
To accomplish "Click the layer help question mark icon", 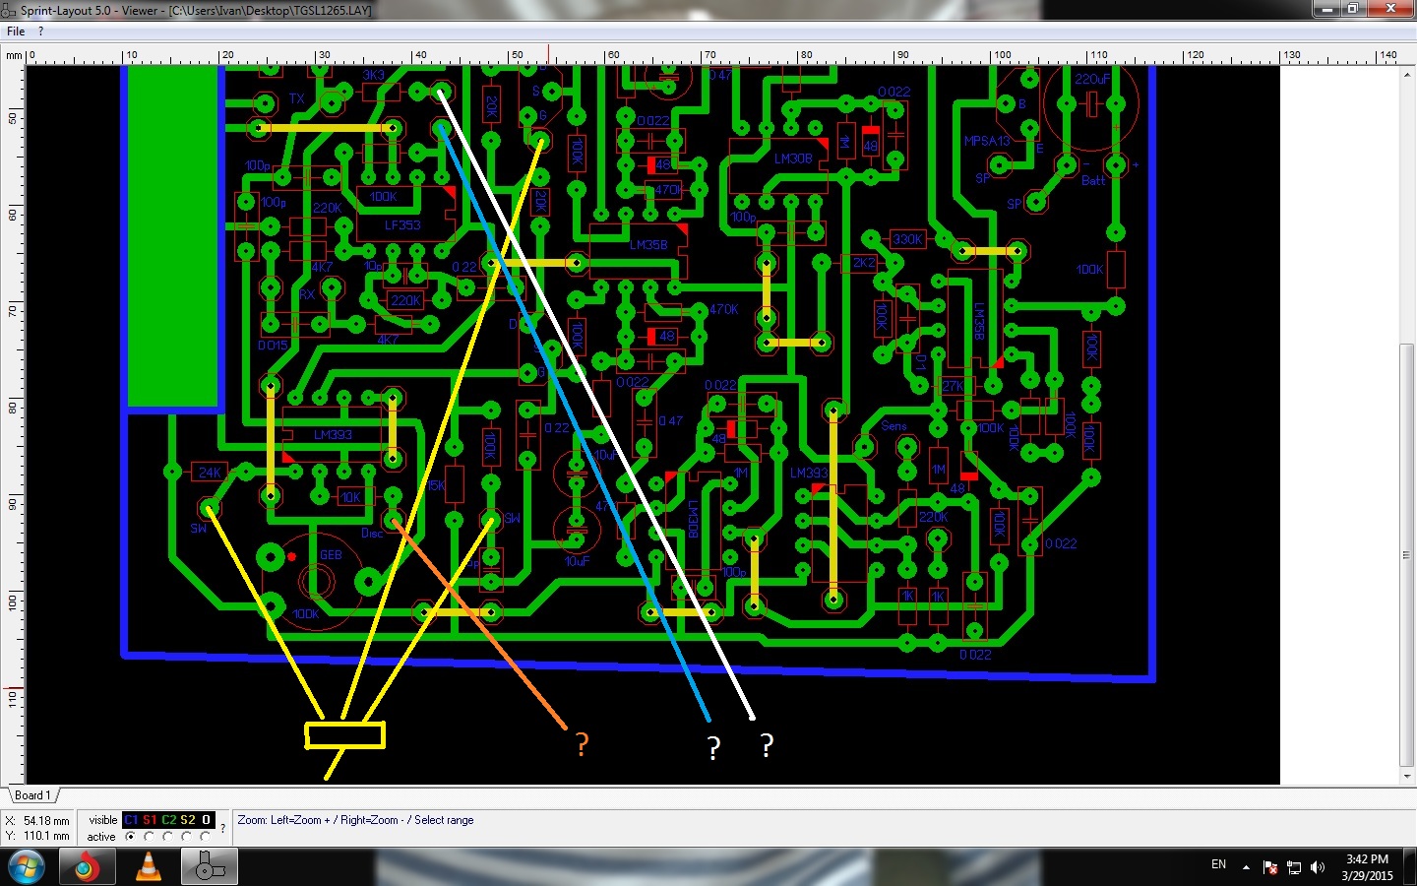I will click(x=223, y=828).
